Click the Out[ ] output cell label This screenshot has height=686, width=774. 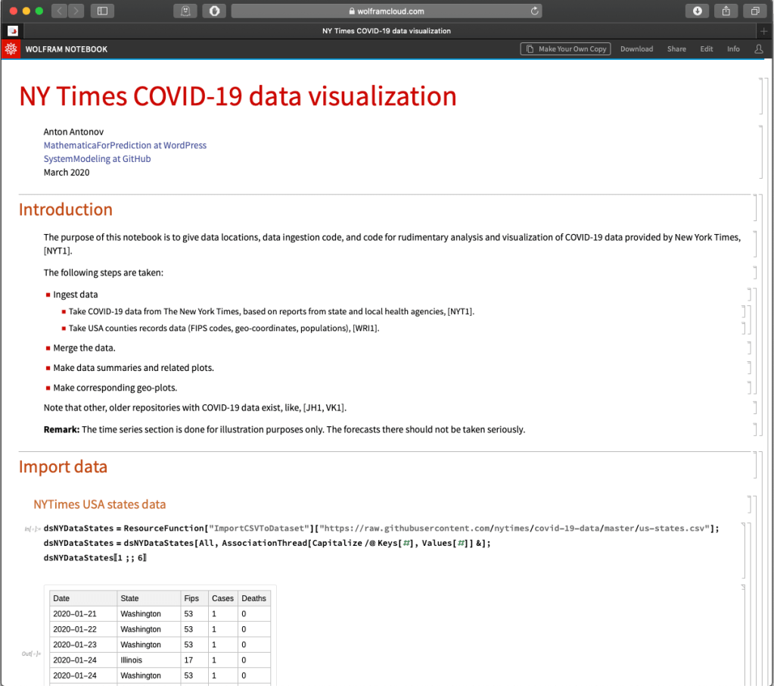coord(30,653)
